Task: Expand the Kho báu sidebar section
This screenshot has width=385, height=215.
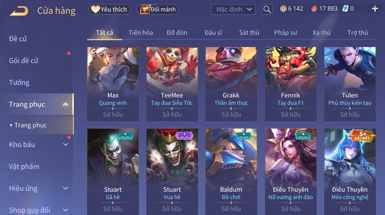Action: [65, 145]
